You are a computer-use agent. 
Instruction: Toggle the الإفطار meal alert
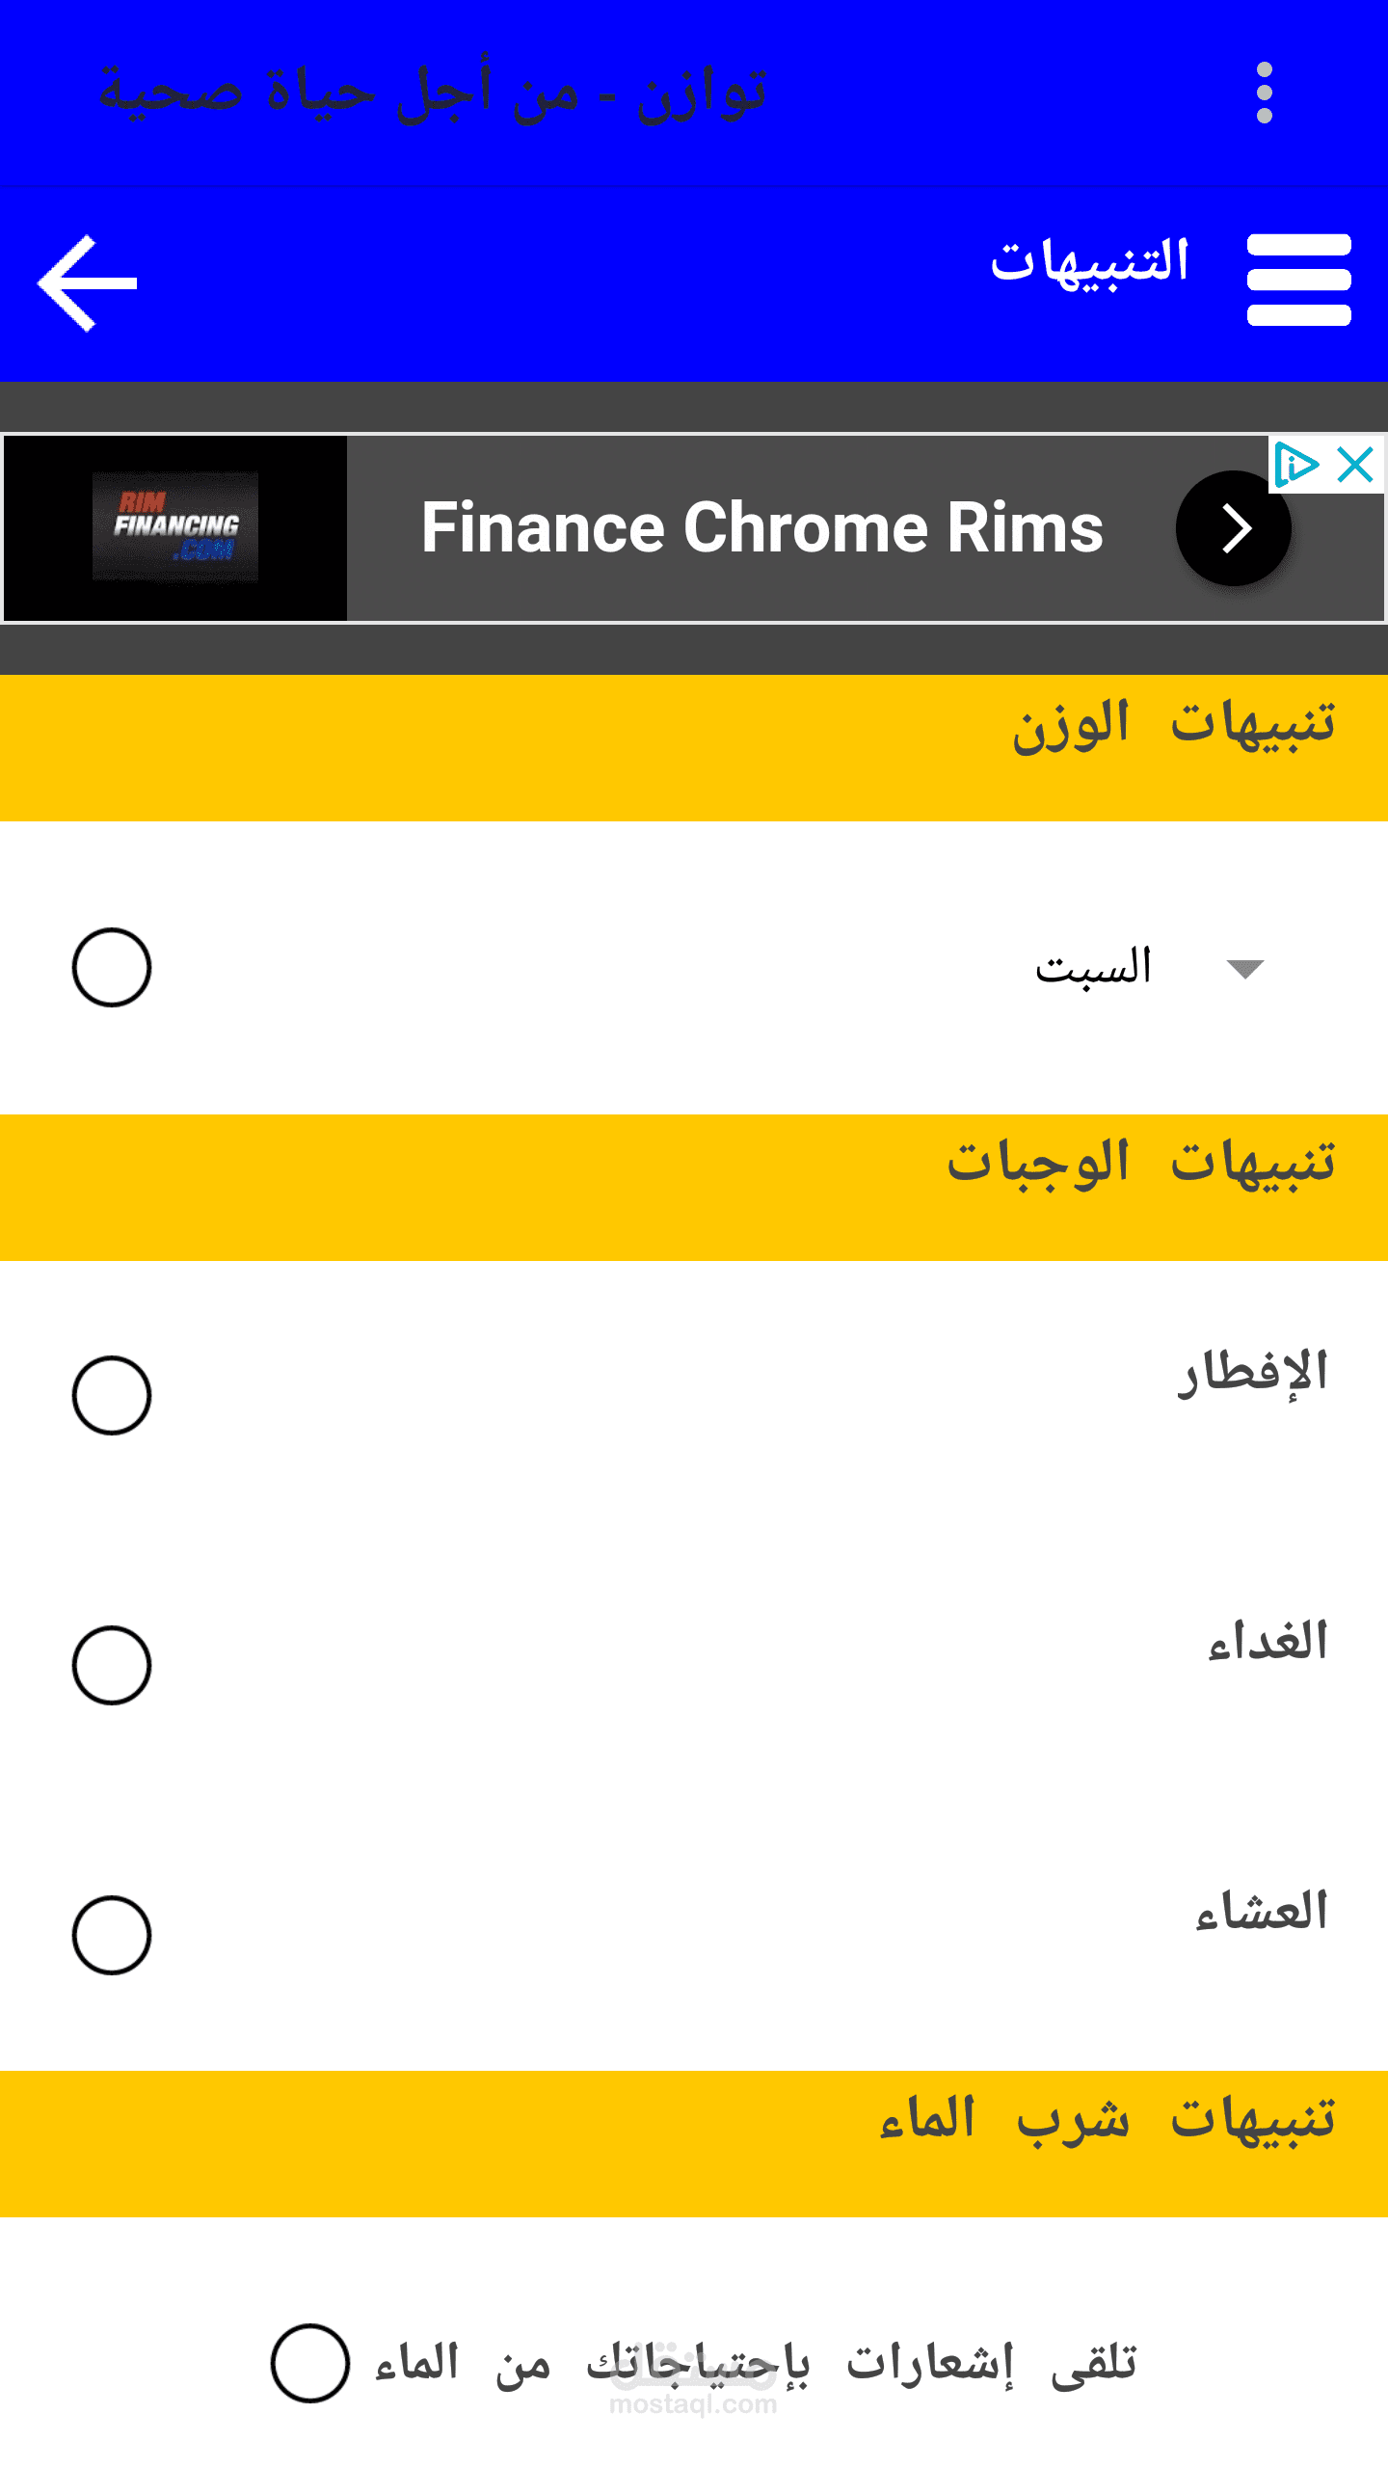coord(112,1396)
